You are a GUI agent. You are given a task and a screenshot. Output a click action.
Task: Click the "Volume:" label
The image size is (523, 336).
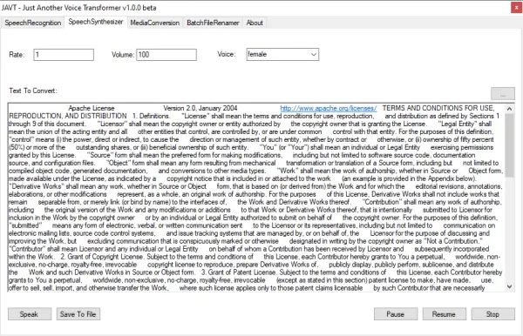(123, 55)
